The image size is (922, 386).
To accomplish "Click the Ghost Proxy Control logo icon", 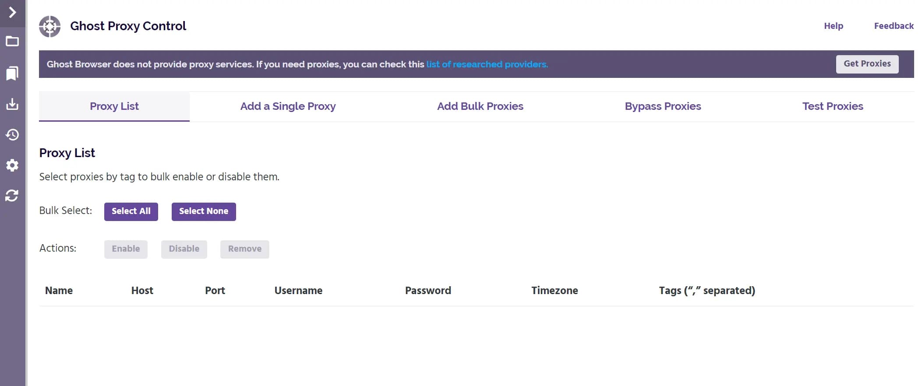I will click(x=50, y=26).
